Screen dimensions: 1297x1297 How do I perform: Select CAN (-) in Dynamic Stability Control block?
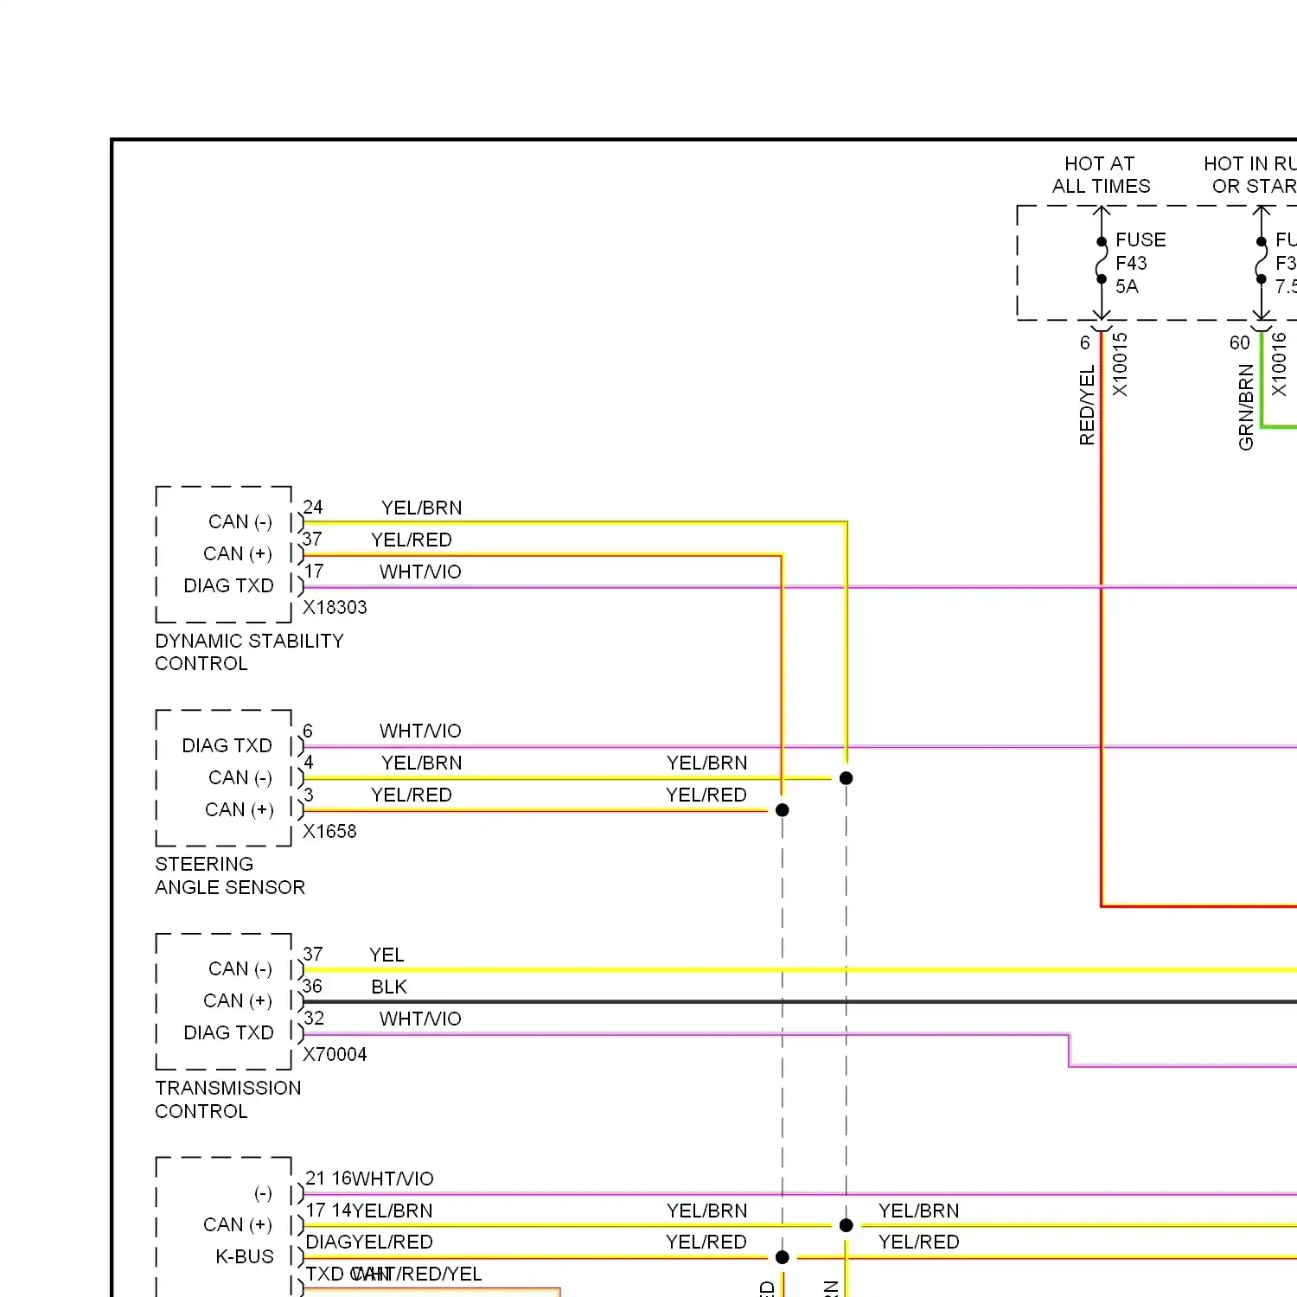pyautogui.click(x=240, y=521)
